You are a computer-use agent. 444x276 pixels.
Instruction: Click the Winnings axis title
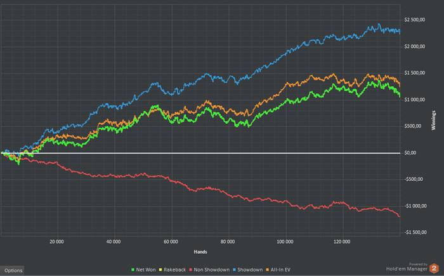(x=433, y=121)
